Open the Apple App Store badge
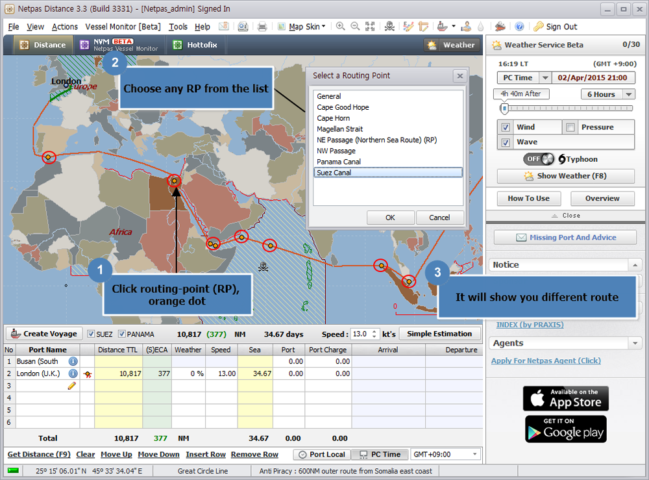649x480 pixels. coord(565,398)
